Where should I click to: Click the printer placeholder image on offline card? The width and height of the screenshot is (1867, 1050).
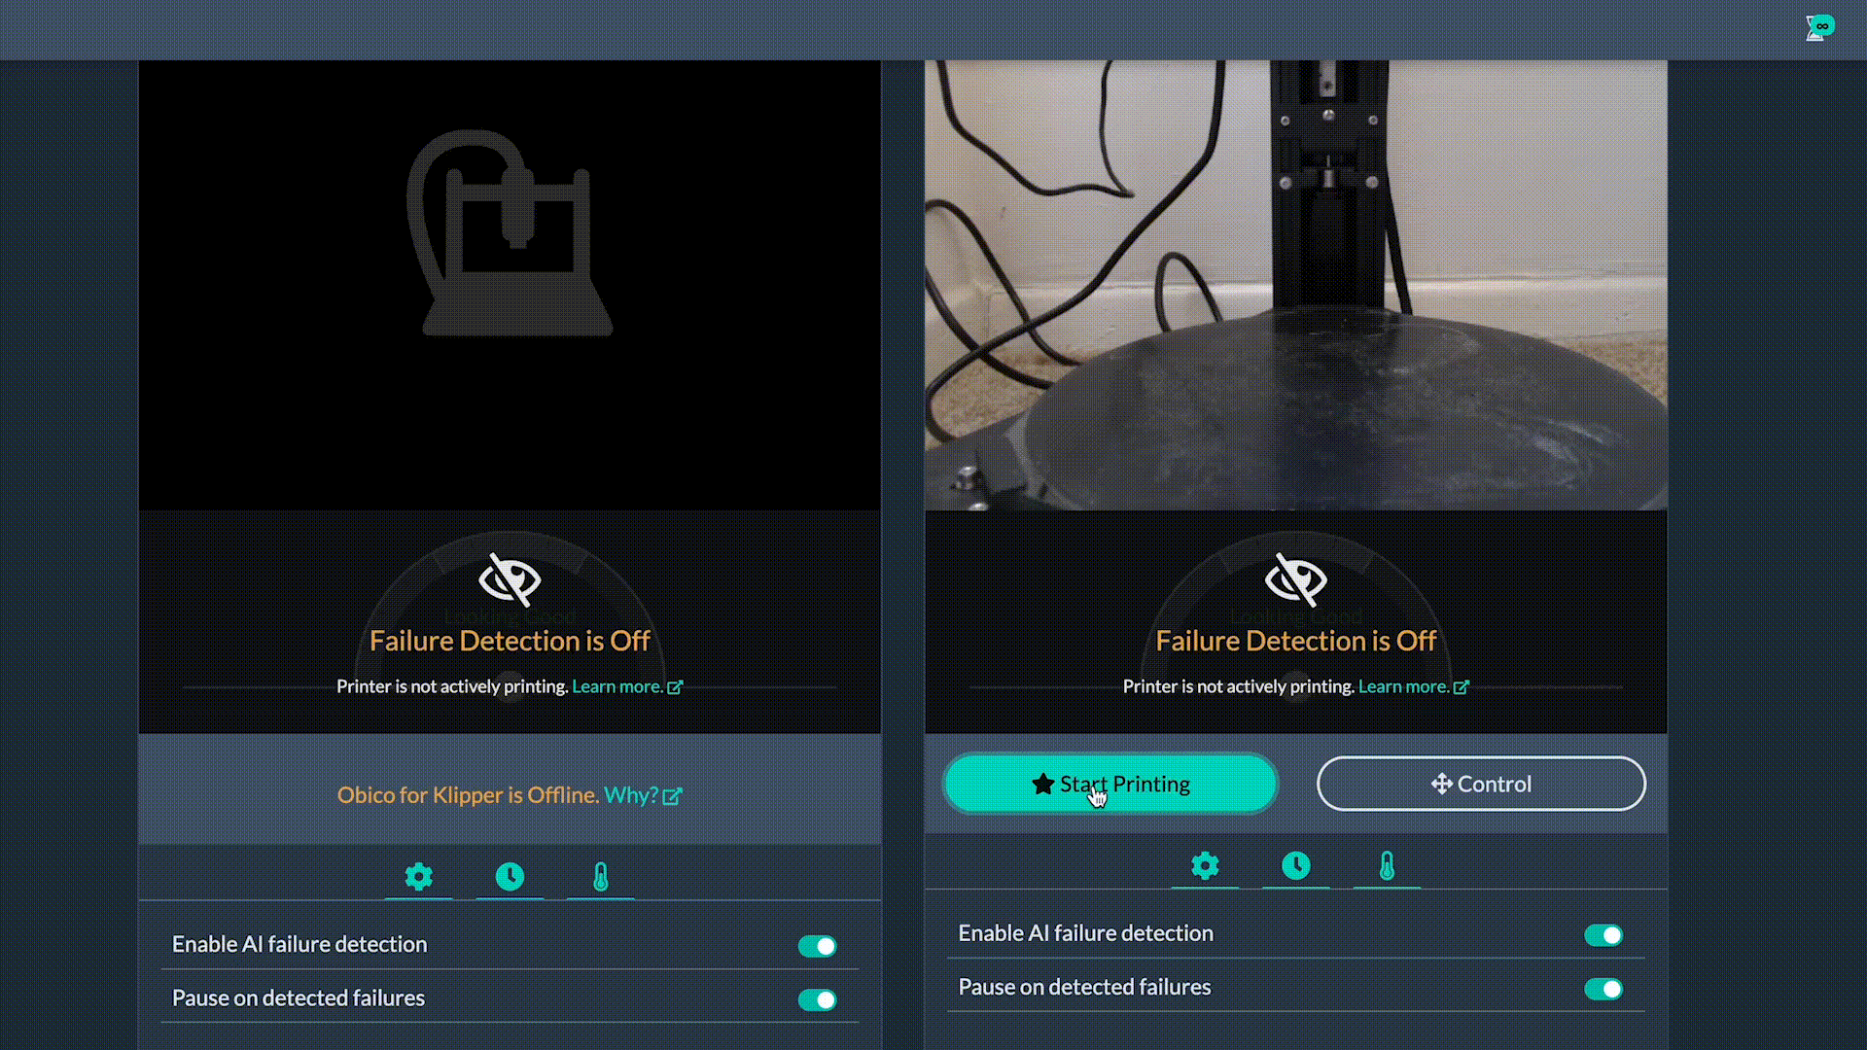510,233
